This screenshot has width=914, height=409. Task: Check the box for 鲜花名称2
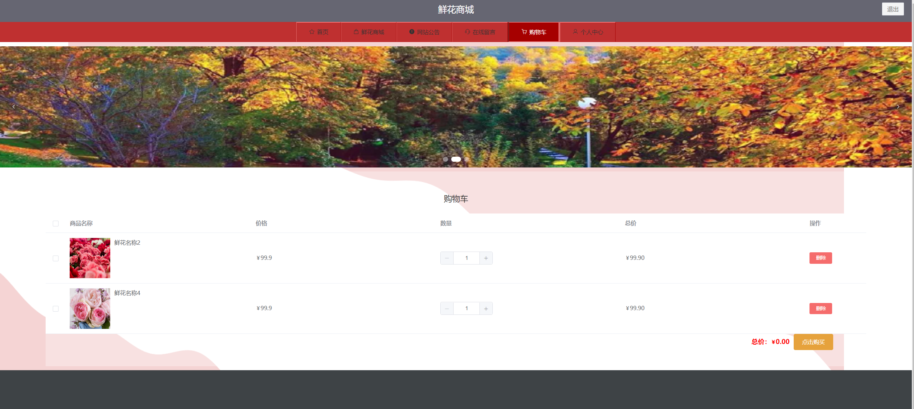[56, 258]
